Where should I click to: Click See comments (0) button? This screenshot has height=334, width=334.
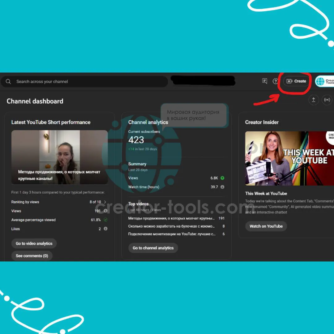pos(32,256)
